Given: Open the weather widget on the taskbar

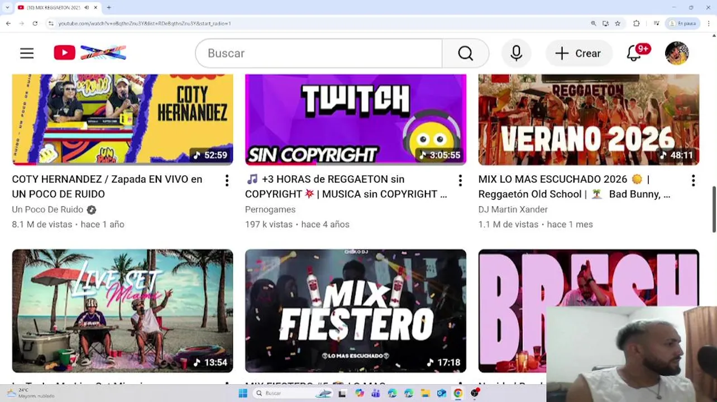Looking at the screenshot, I should (31, 393).
